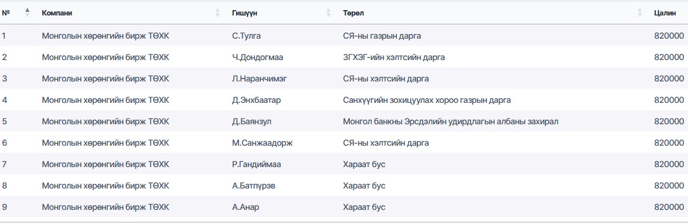Click sort arrows in Төрөл column header

coord(640,12)
